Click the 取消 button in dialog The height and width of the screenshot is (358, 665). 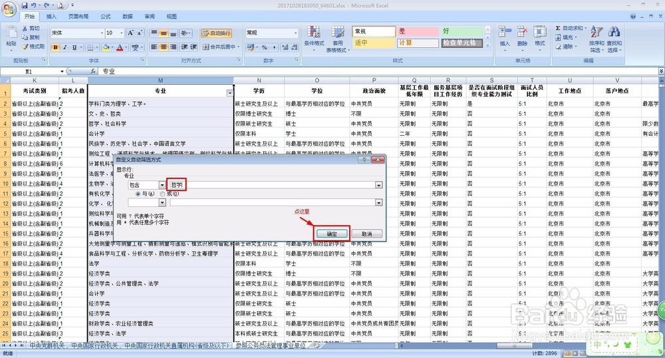(x=367, y=234)
